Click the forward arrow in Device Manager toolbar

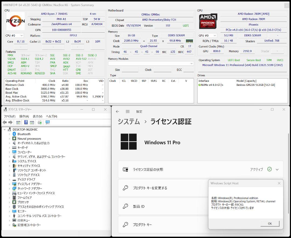pyautogui.click(x=11, y=122)
